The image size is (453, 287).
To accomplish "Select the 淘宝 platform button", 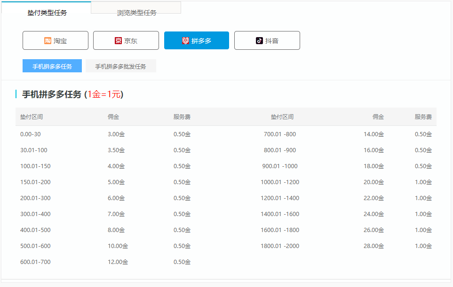I will click(x=56, y=40).
